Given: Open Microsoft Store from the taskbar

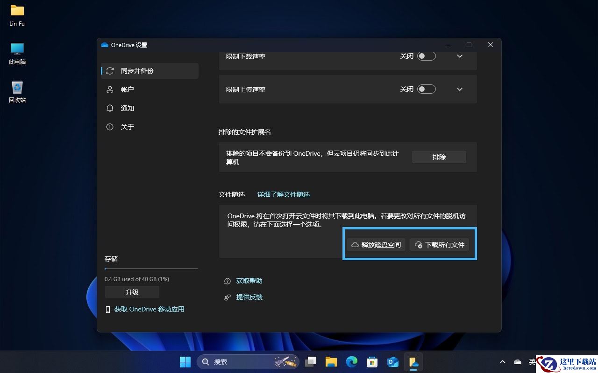Looking at the screenshot, I should click(x=372, y=362).
